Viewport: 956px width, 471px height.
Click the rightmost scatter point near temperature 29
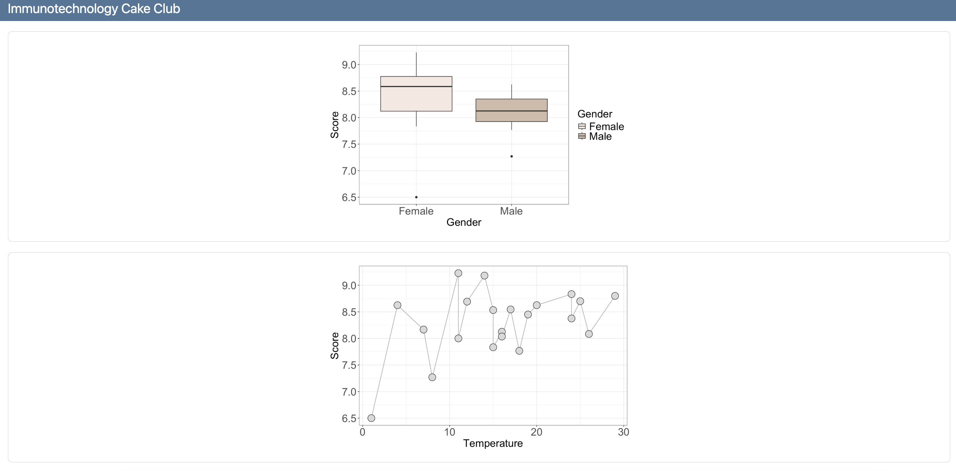(x=615, y=296)
